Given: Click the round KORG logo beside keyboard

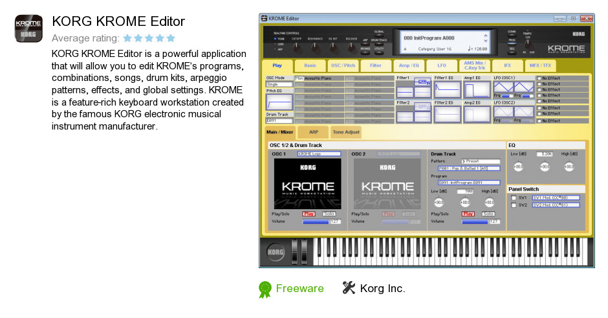Looking at the screenshot, I should pyautogui.click(x=276, y=252).
